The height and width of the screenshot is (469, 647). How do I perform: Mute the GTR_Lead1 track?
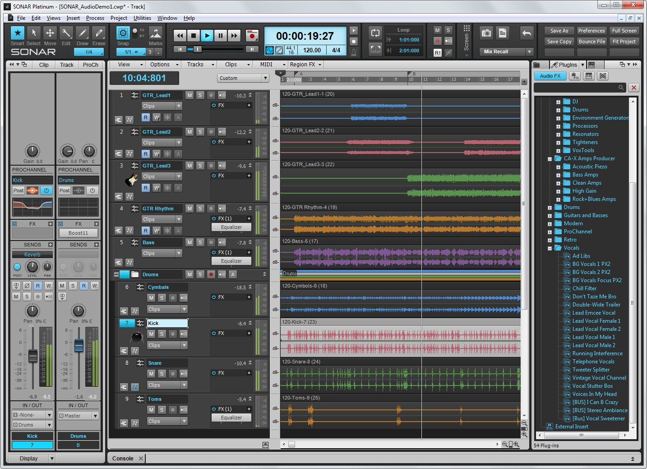(189, 95)
